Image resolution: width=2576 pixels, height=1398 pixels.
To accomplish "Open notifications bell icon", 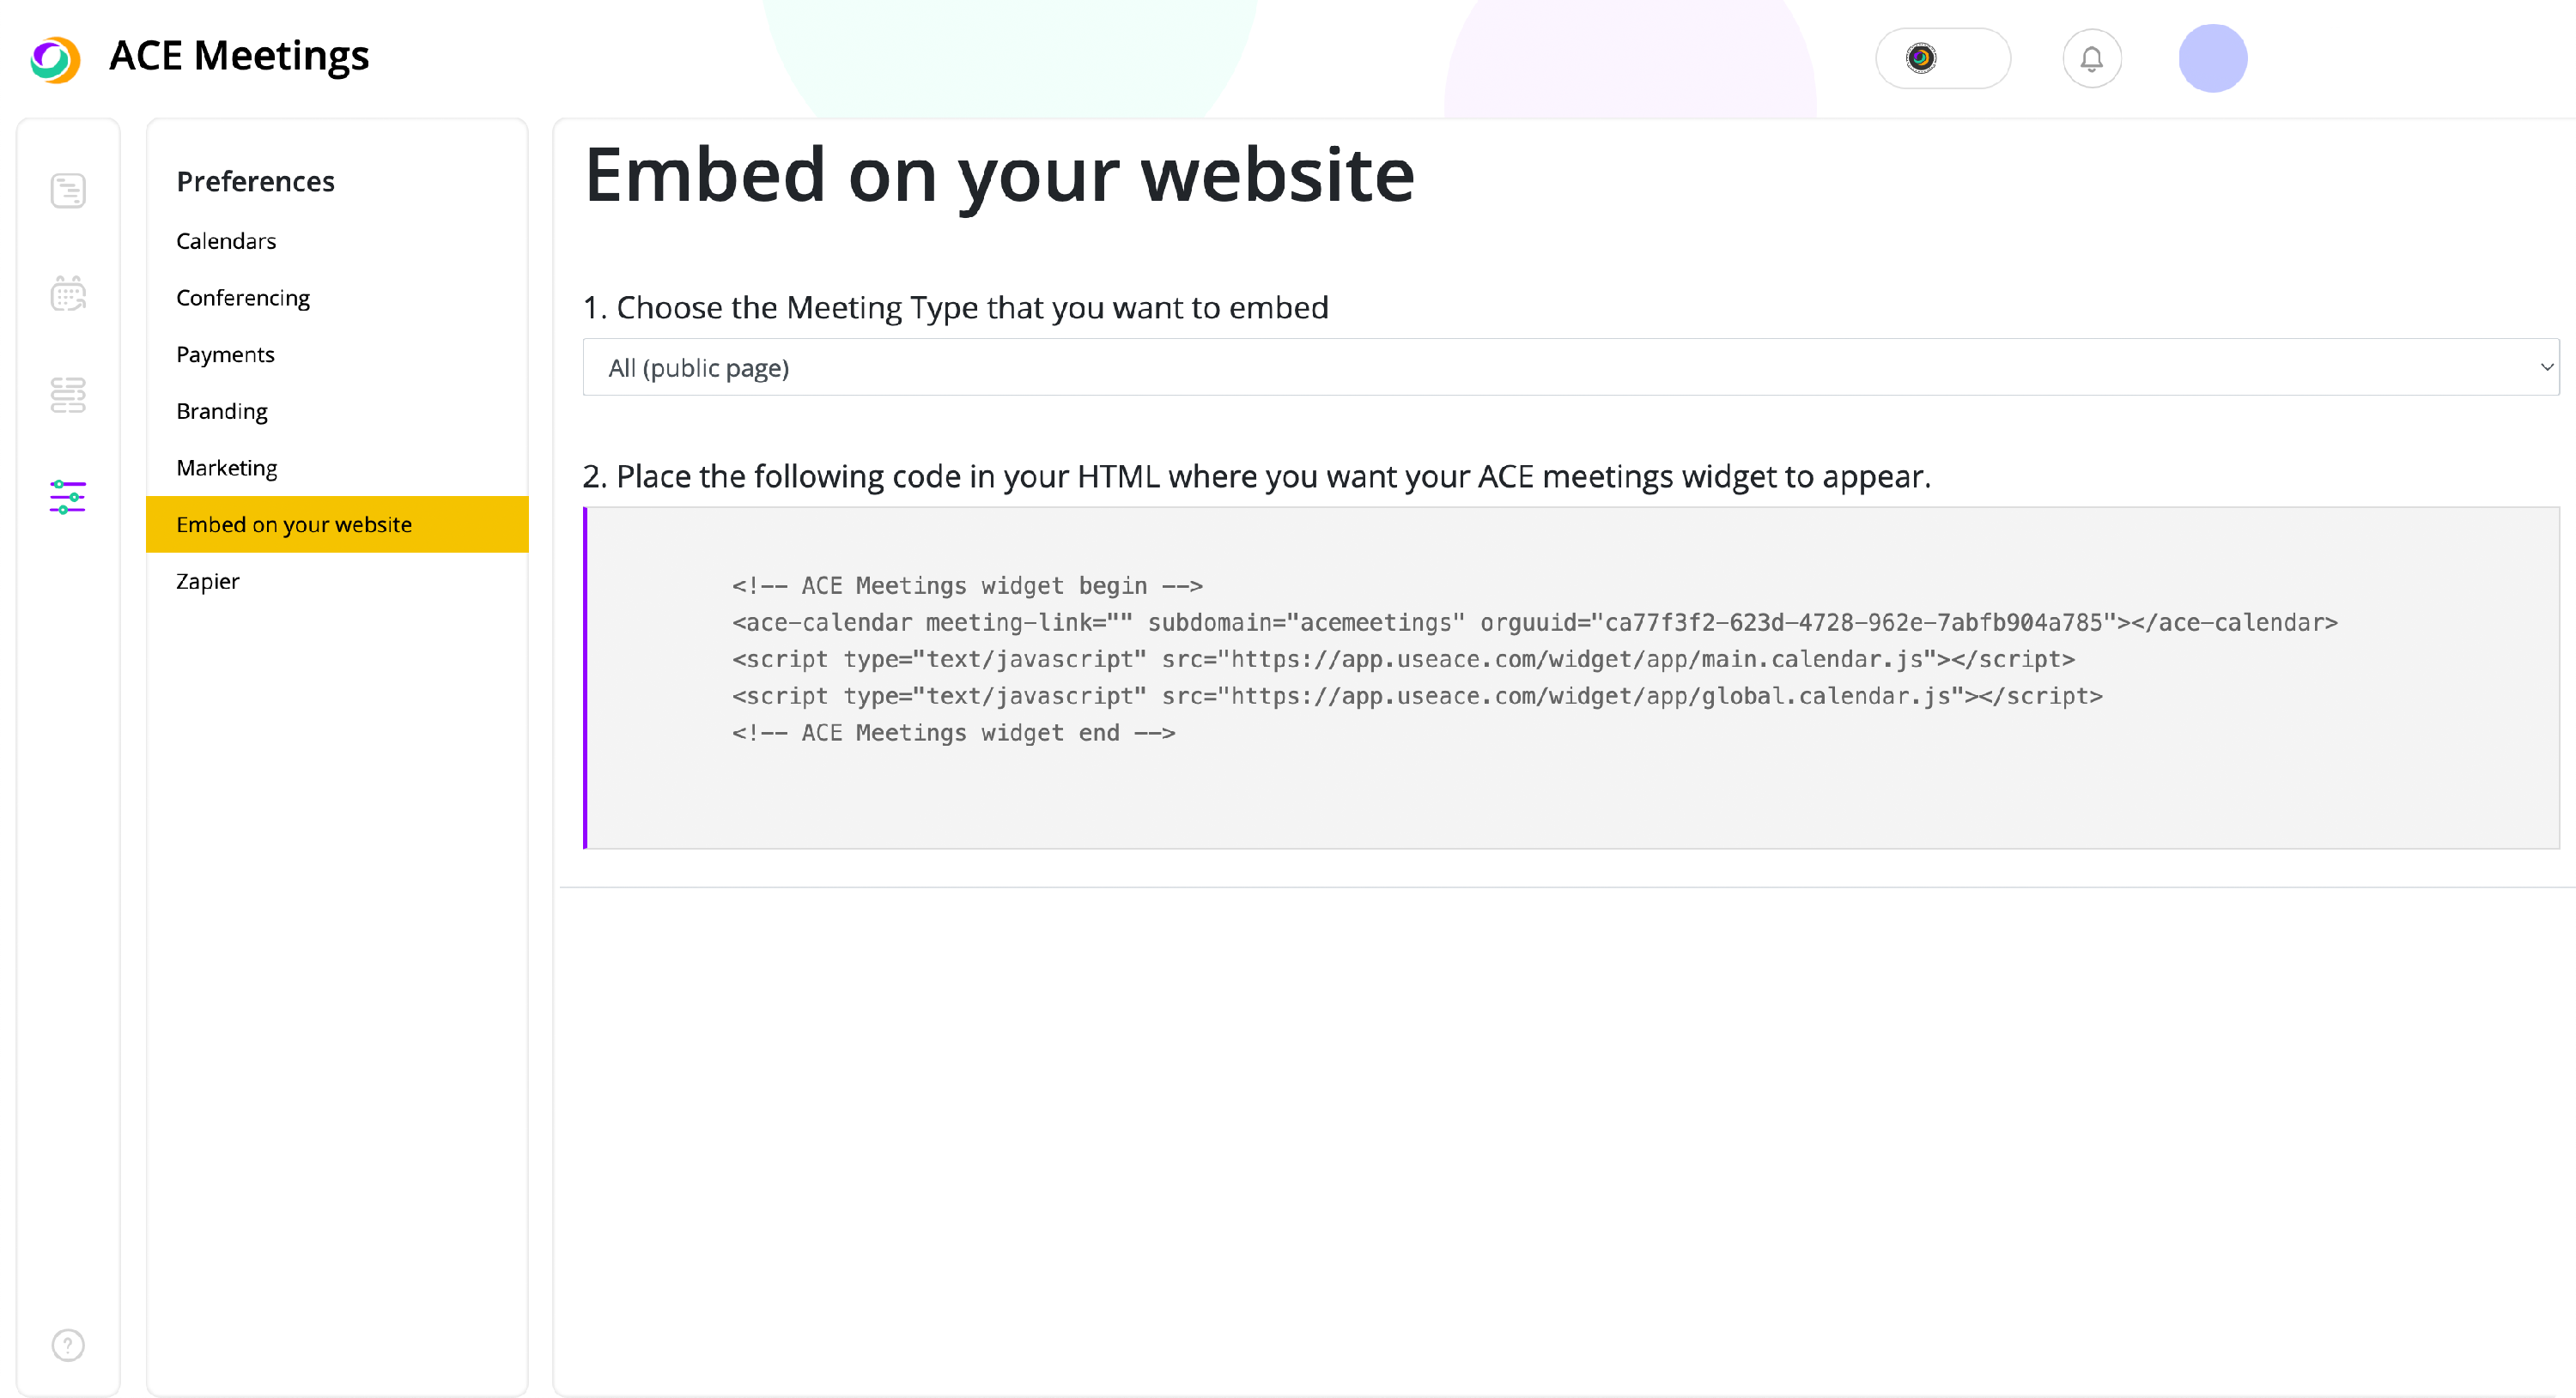I will point(2091,59).
